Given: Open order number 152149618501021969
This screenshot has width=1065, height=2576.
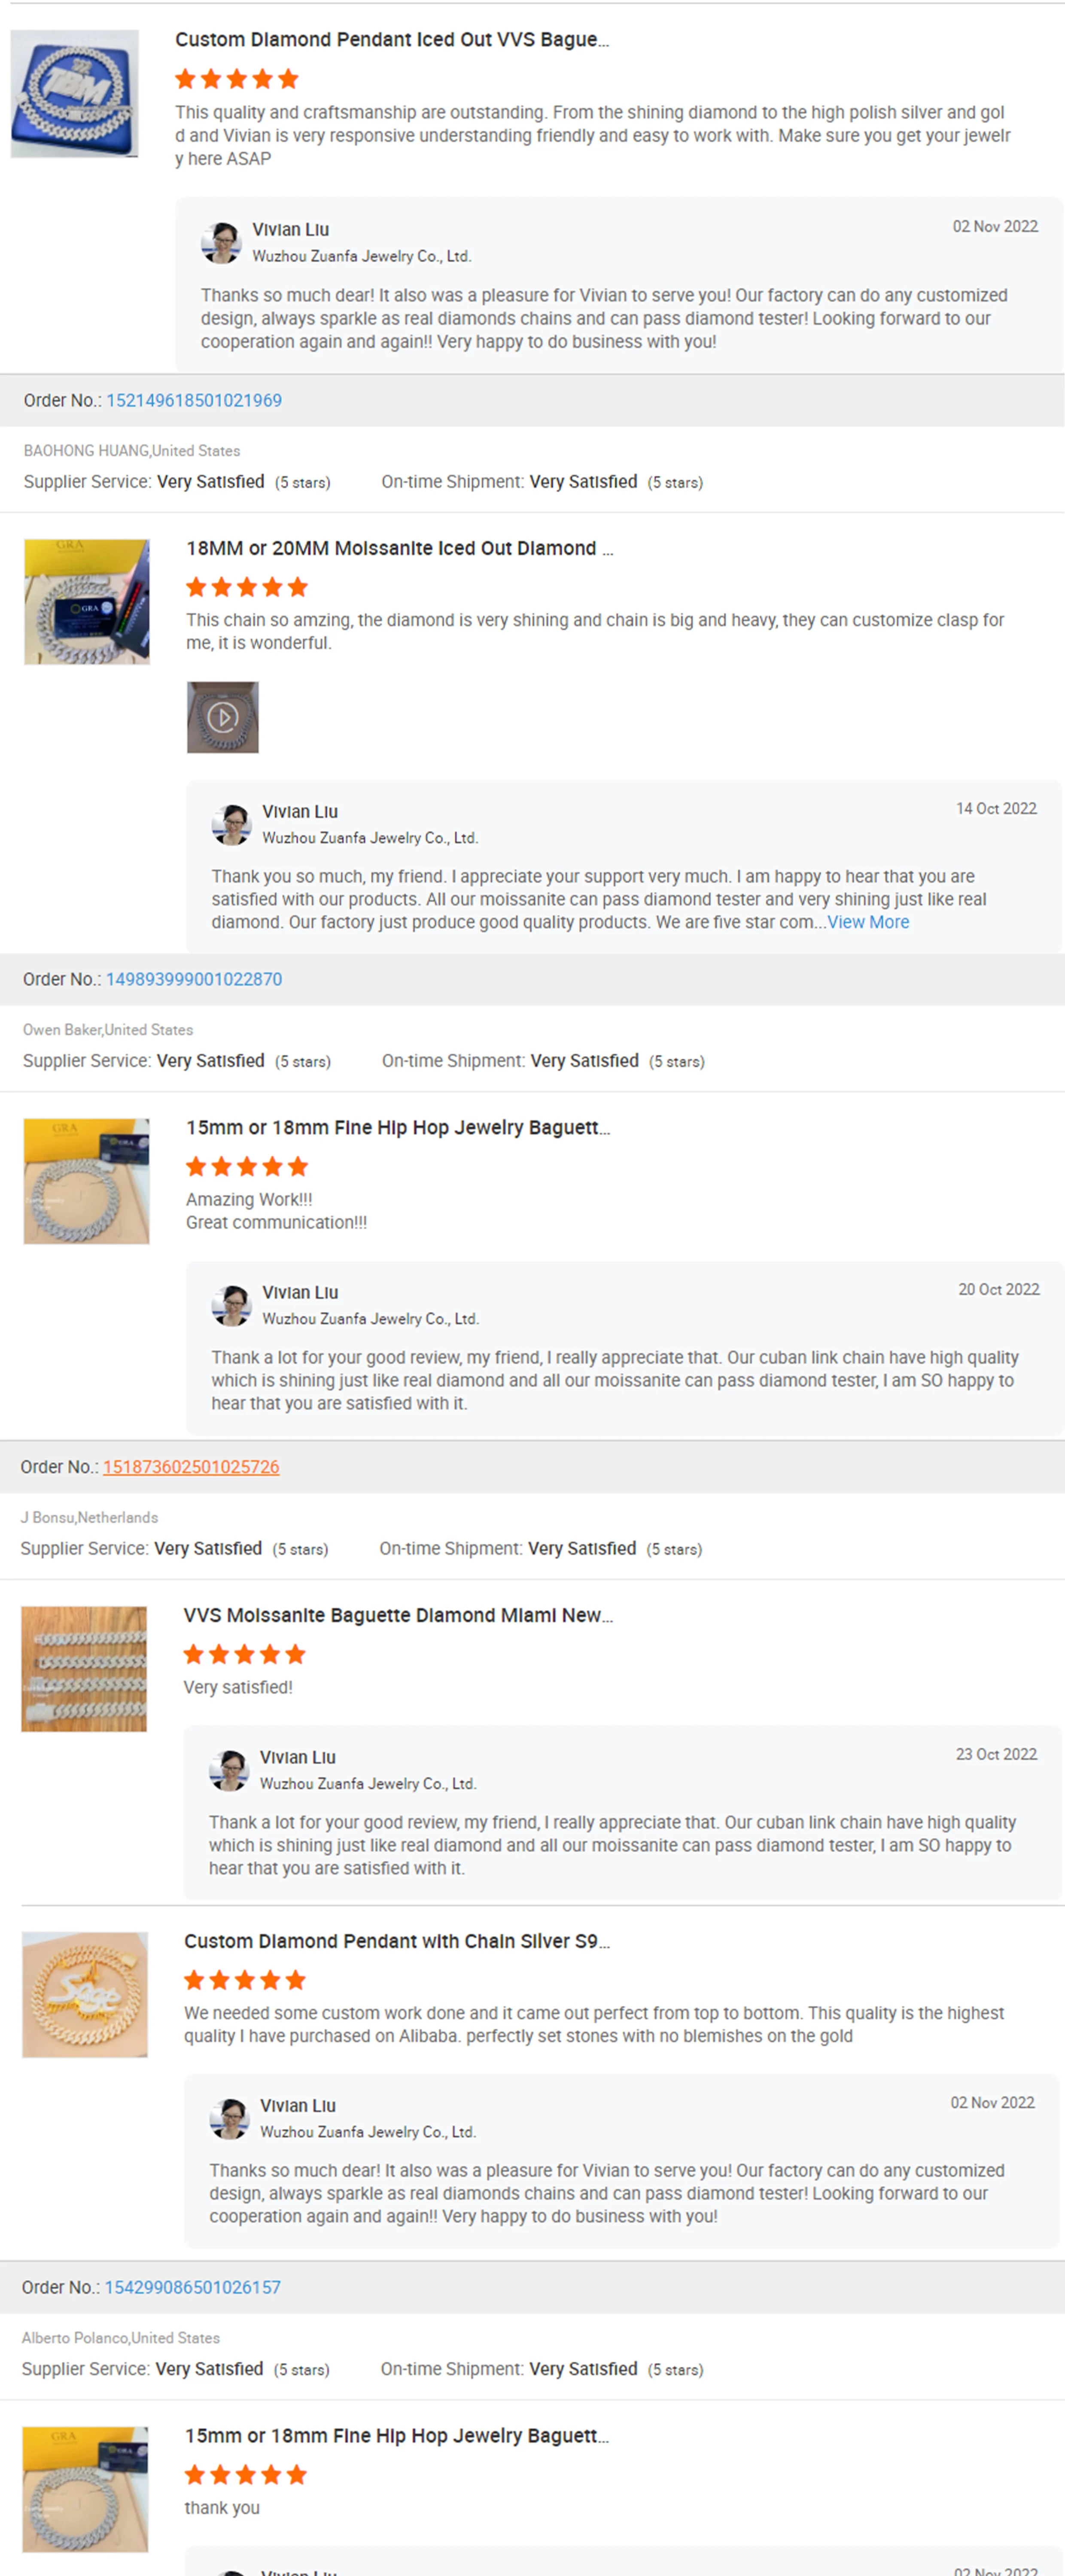Looking at the screenshot, I should pyautogui.click(x=194, y=400).
